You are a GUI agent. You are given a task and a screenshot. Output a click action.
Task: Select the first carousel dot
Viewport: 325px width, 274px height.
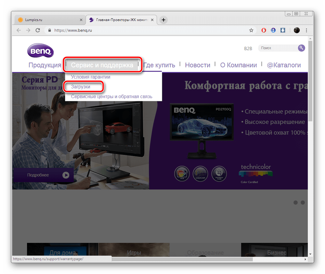click(296, 203)
